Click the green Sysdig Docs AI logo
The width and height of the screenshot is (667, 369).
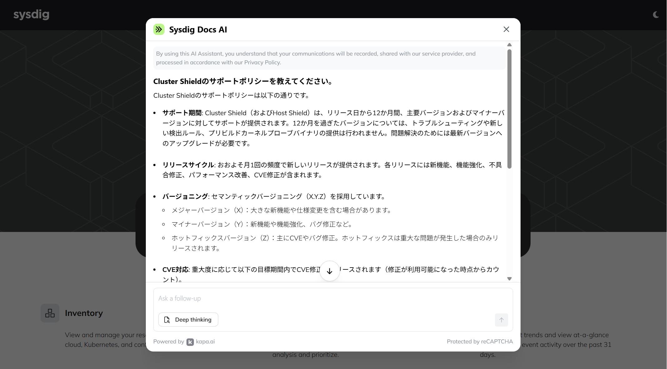(x=159, y=29)
